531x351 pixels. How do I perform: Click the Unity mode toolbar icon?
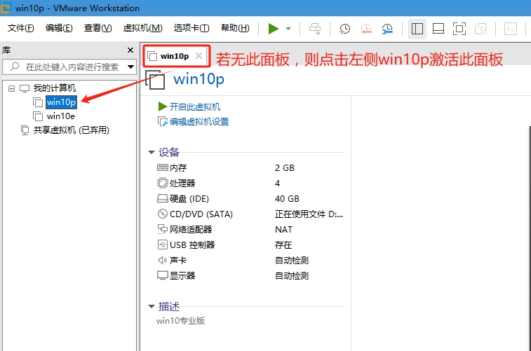(480, 29)
